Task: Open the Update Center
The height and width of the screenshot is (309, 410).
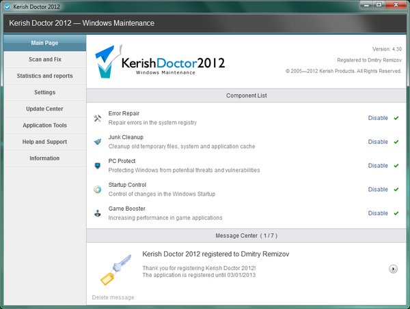Action: click(45, 109)
